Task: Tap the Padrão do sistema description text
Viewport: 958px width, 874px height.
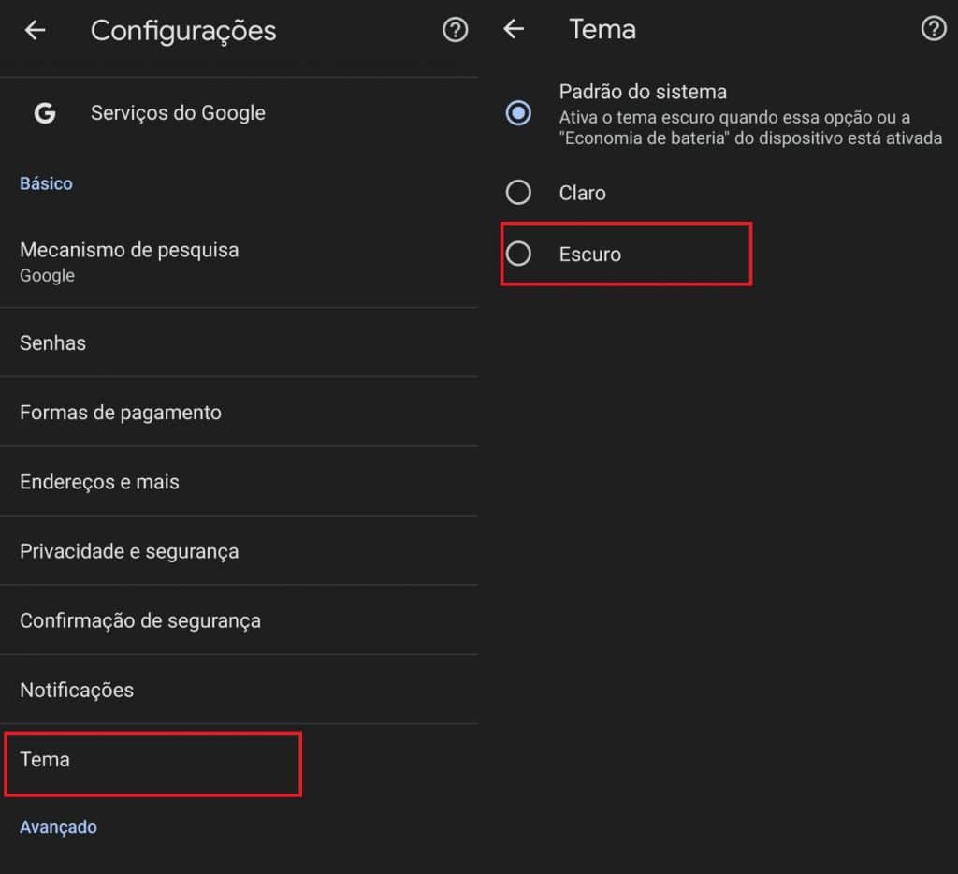Action: (750, 128)
